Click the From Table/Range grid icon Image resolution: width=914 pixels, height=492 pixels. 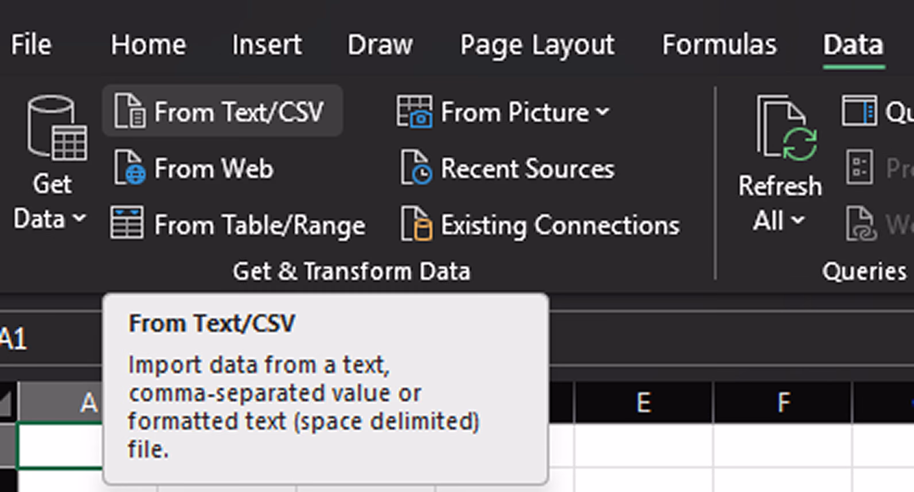coord(127,222)
